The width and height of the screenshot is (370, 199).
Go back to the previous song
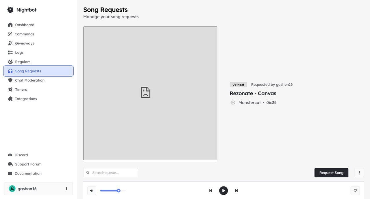click(211, 191)
